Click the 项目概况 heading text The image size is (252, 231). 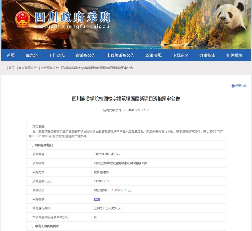pos(38,126)
